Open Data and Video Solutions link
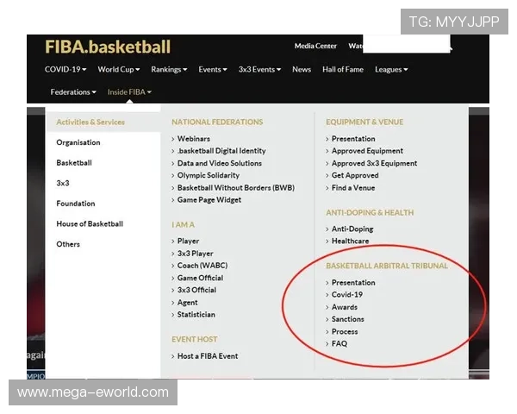The image size is (517, 414). [x=219, y=163]
